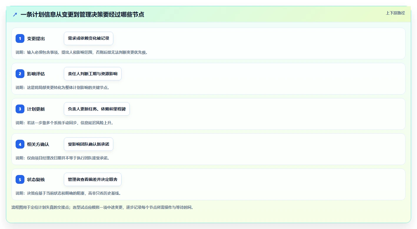Select the 责任人判断工期与资源影响 box

(93, 74)
